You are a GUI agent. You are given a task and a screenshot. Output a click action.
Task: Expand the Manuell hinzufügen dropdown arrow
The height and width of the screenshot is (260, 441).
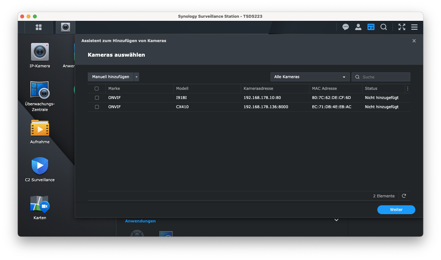coord(136,77)
